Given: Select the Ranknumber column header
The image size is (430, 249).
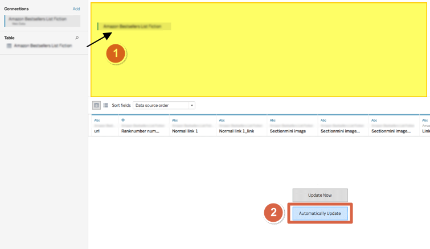Looking at the screenshot, I should [140, 131].
